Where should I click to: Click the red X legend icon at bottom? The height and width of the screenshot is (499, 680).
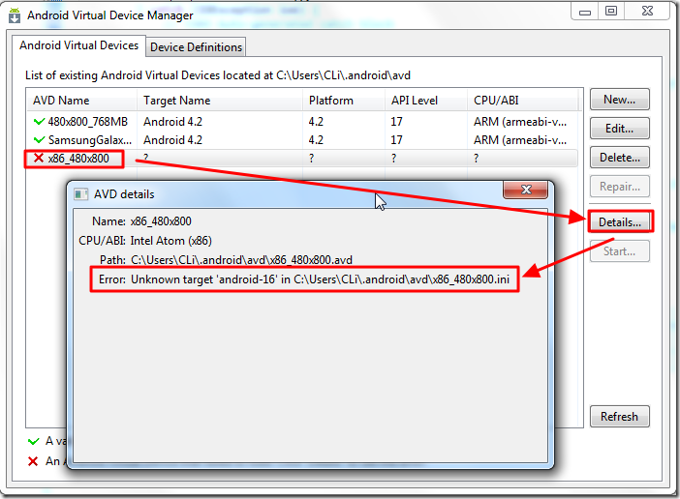tap(33, 461)
